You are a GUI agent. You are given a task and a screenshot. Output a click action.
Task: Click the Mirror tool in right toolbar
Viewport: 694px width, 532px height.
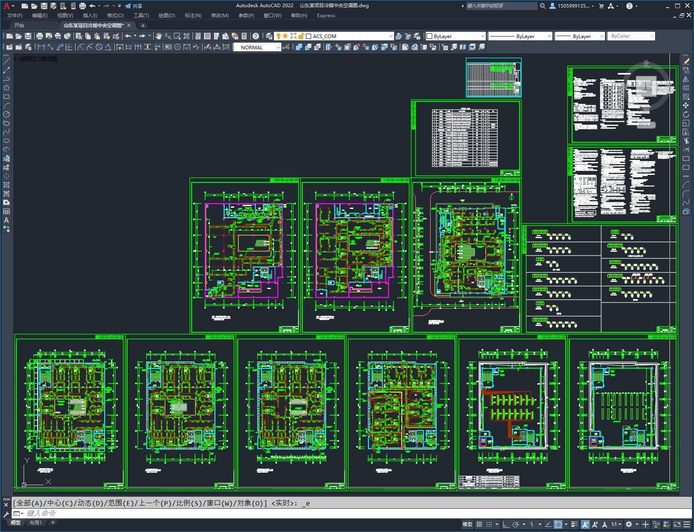686,79
